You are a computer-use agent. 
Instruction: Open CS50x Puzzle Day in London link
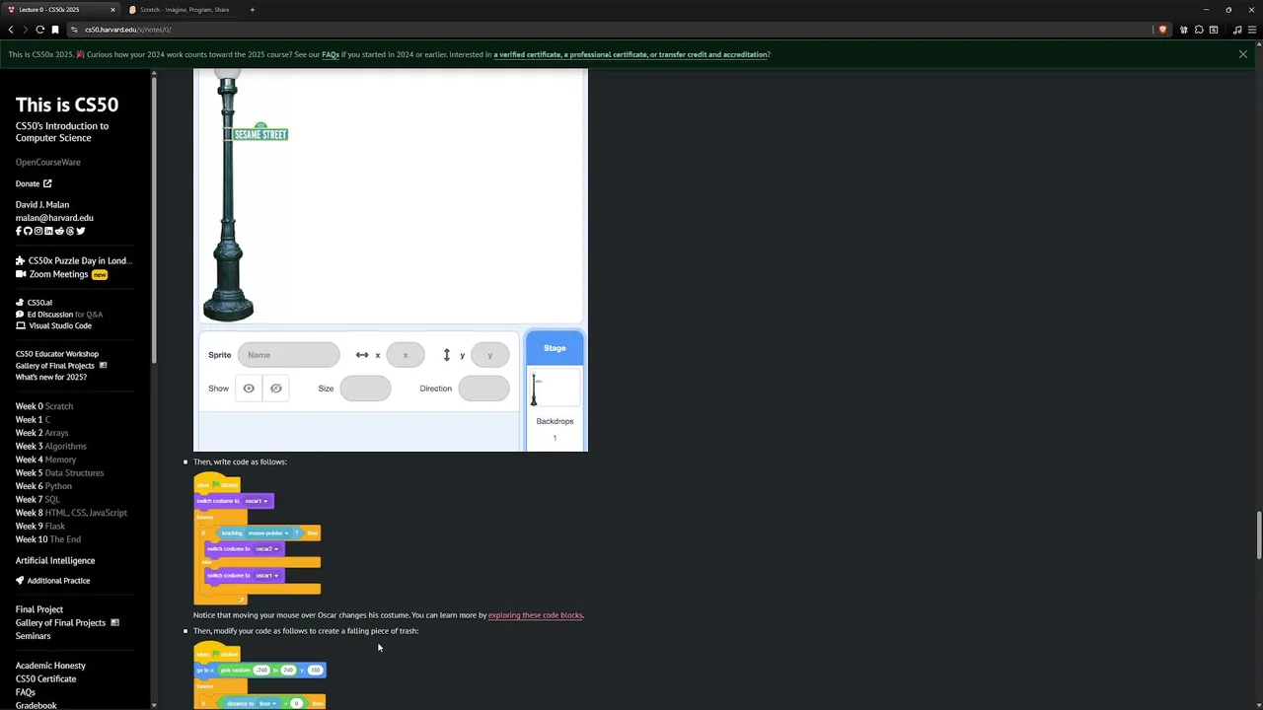[x=73, y=261]
